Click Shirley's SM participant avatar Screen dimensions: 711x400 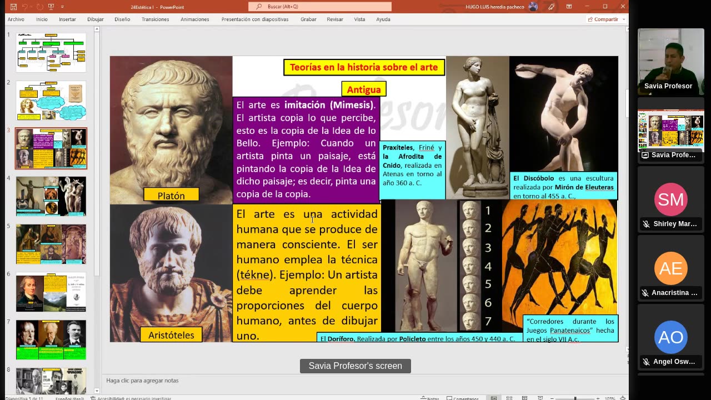tap(670, 199)
